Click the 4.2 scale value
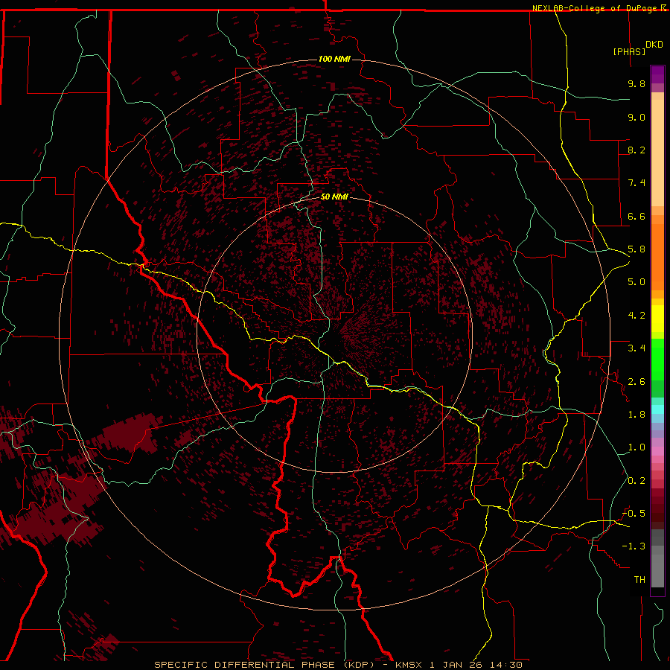Image resolution: width=670 pixels, height=670 pixels. click(x=636, y=316)
